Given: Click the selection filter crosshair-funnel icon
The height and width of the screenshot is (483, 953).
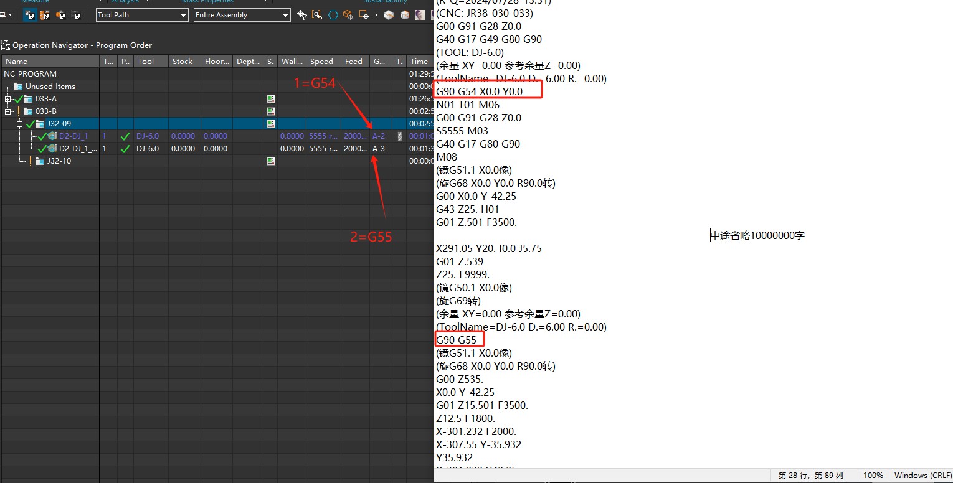Looking at the screenshot, I should [x=301, y=15].
